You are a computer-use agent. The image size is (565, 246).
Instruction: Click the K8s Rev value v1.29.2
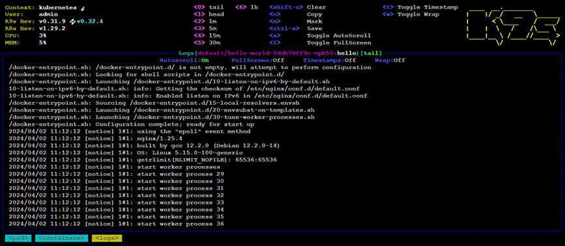pyautogui.click(x=52, y=29)
